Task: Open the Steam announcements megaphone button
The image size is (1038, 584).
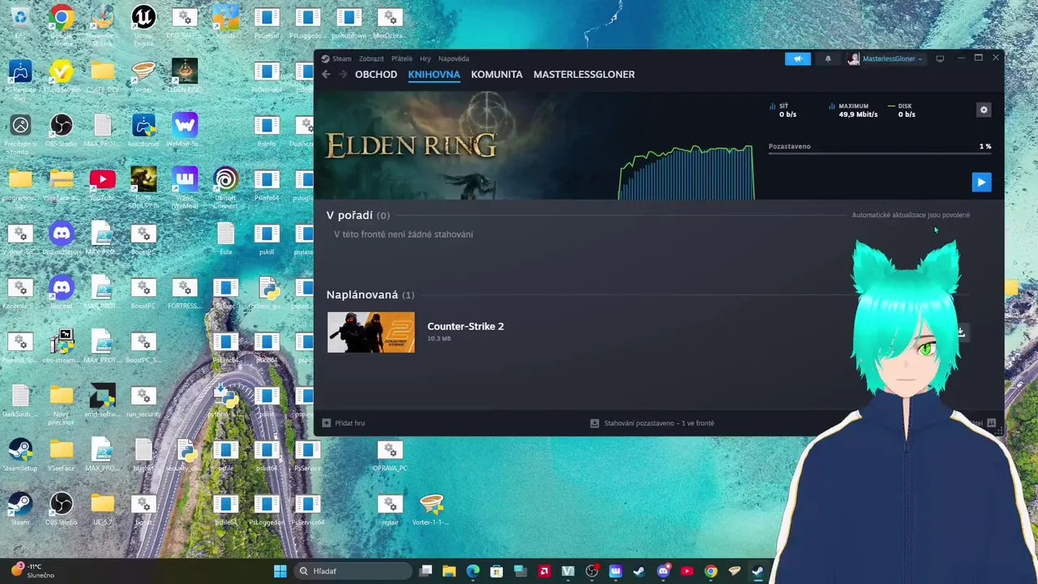Action: (798, 58)
